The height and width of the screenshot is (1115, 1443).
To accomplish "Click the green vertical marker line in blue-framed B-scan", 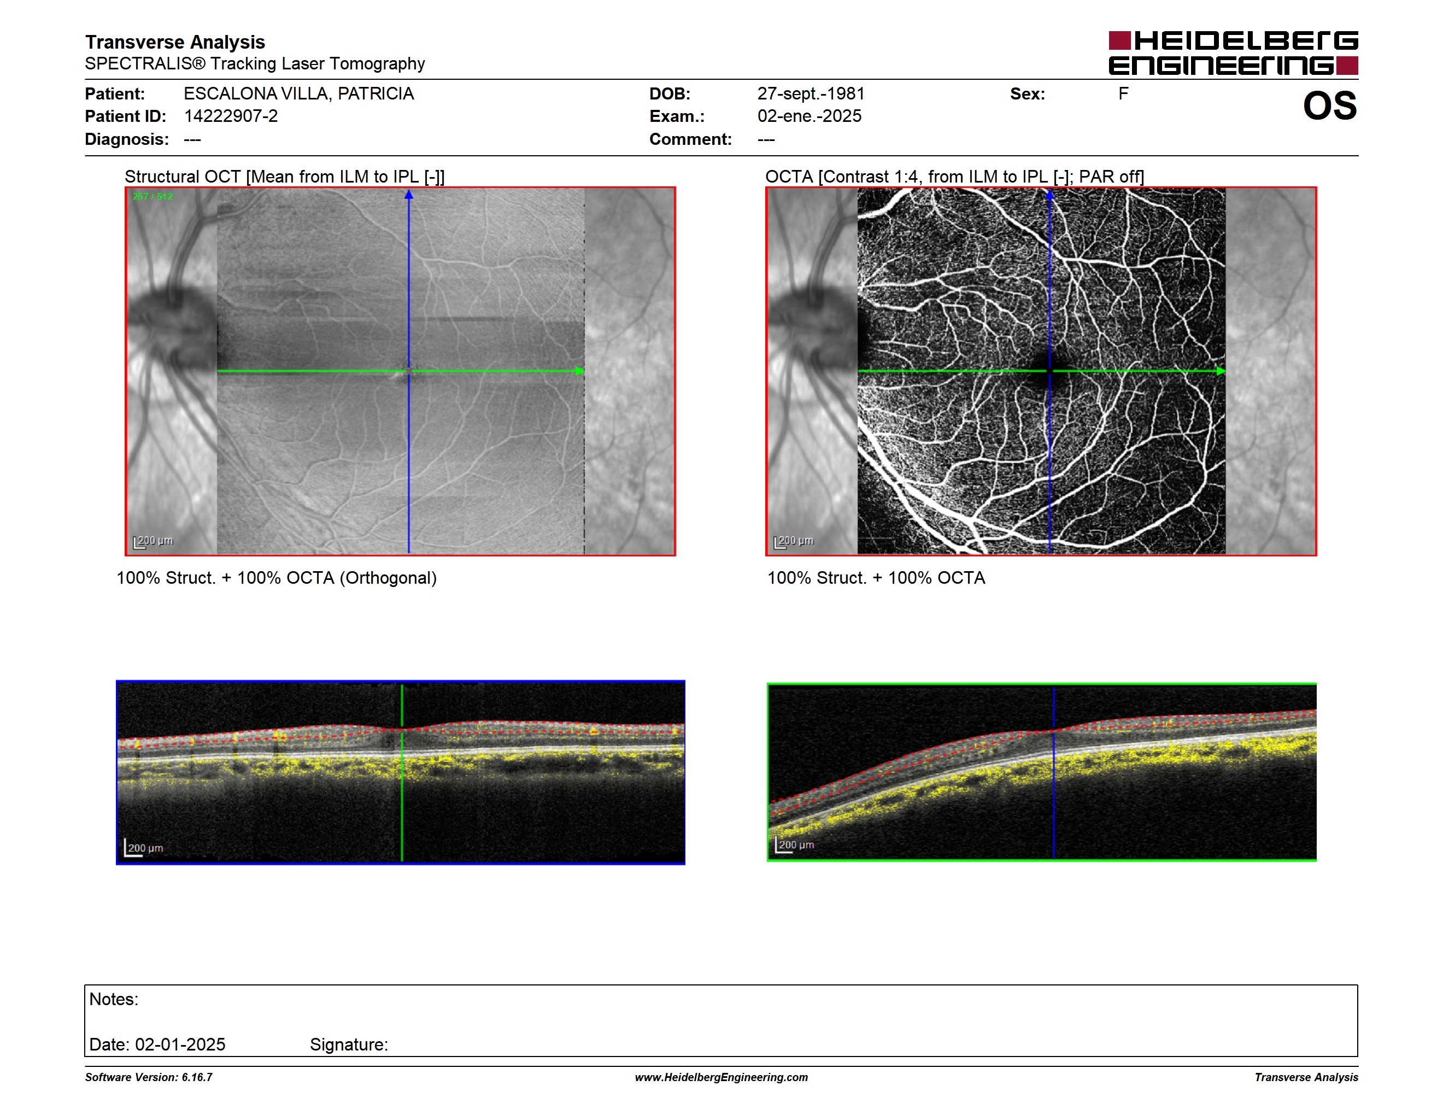I will 402,772.
